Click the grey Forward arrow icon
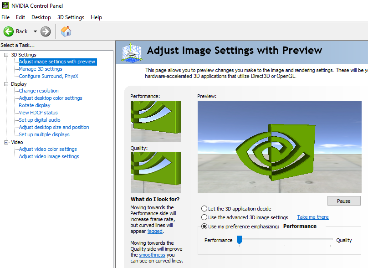This screenshot has width=368, height=268. (46, 31)
